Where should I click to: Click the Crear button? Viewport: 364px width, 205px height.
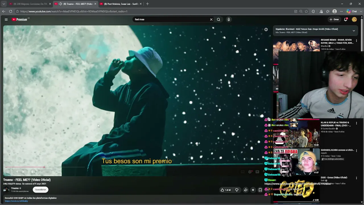tap(334, 19)
